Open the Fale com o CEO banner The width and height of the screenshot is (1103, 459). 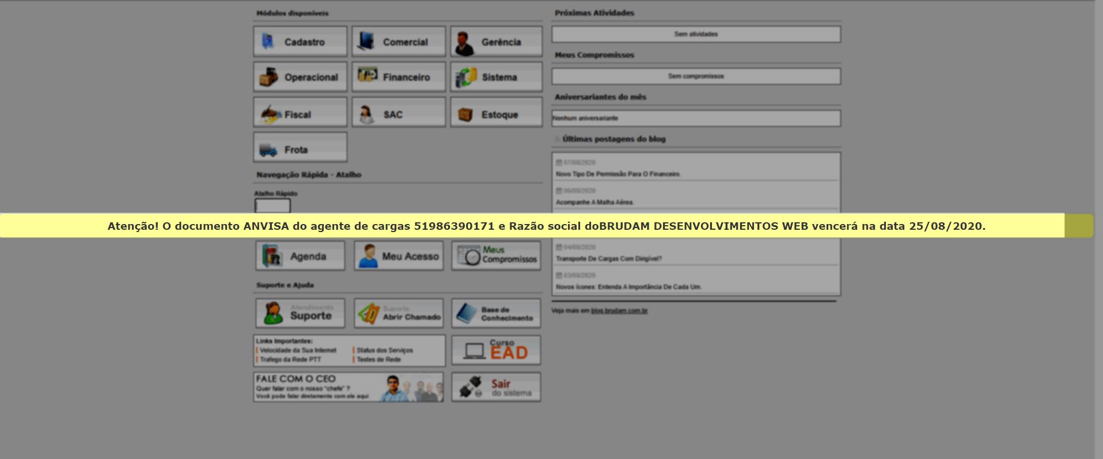[x=348, y=387]
